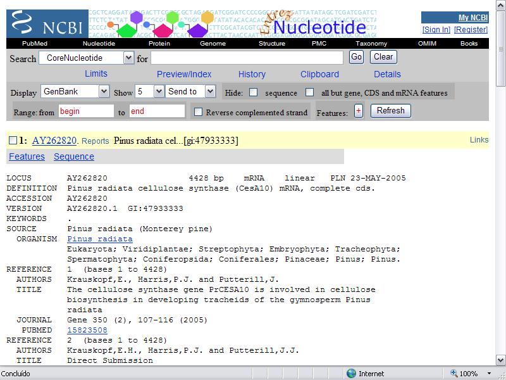Open Structure in the black nav bar
The image size is (506, 380).
point(272,43)
